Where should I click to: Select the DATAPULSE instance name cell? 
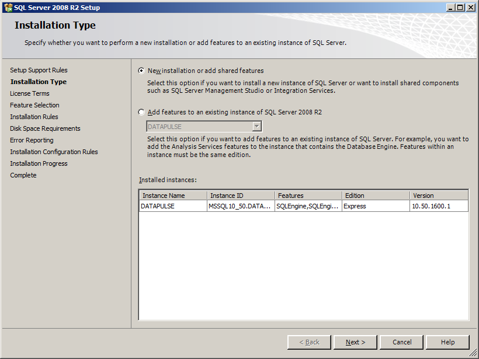(x=173, y=206)
